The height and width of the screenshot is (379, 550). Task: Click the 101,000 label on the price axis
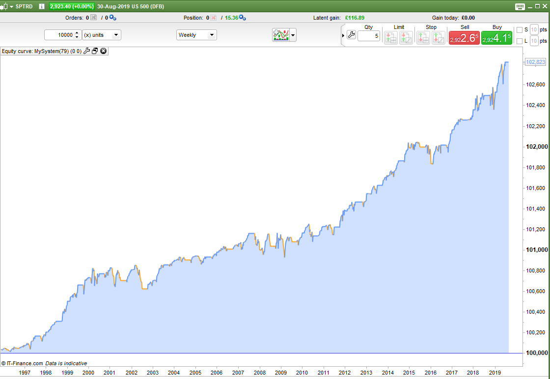click(537, 249)
